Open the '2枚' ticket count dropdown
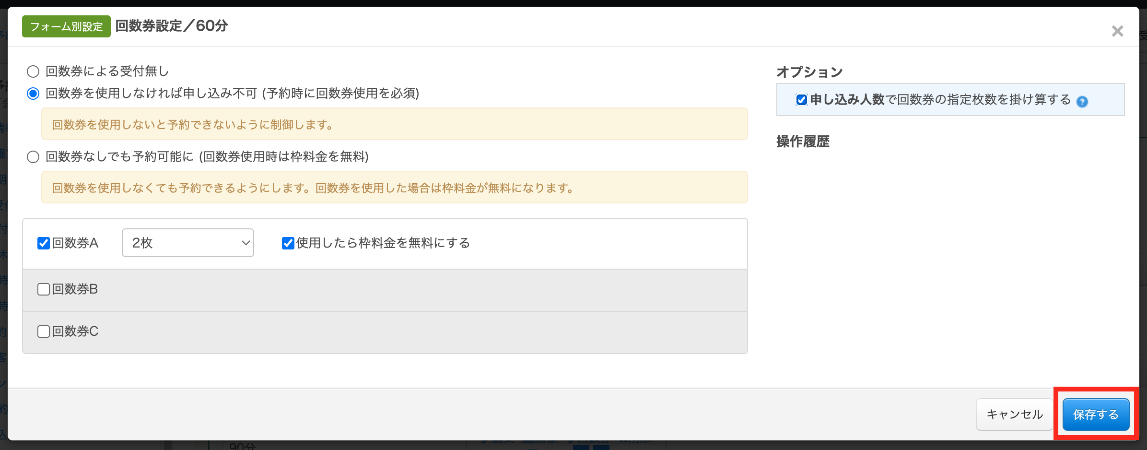This screenshot has width=1147, height=450. pos(187,243)
